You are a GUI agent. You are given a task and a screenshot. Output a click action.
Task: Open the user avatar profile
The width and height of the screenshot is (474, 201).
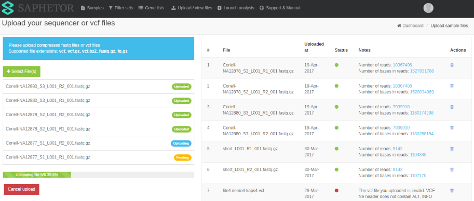coord(428,8)
